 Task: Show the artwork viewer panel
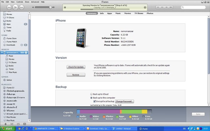click(25, 124)
